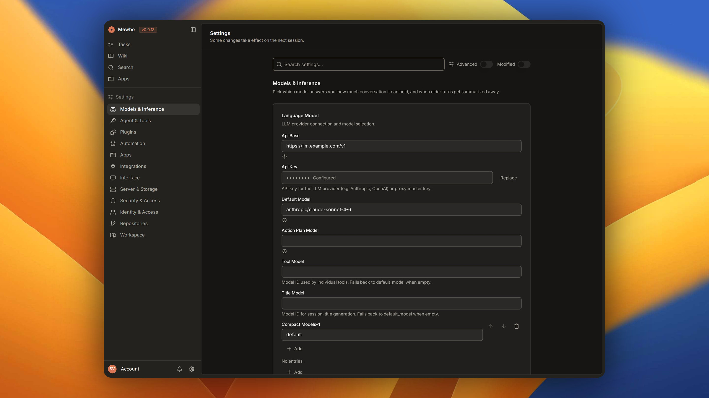This screenshot has width=709, height=398.
Task: Click the Mewbo logo icon
Action: [x=111, y=29]
